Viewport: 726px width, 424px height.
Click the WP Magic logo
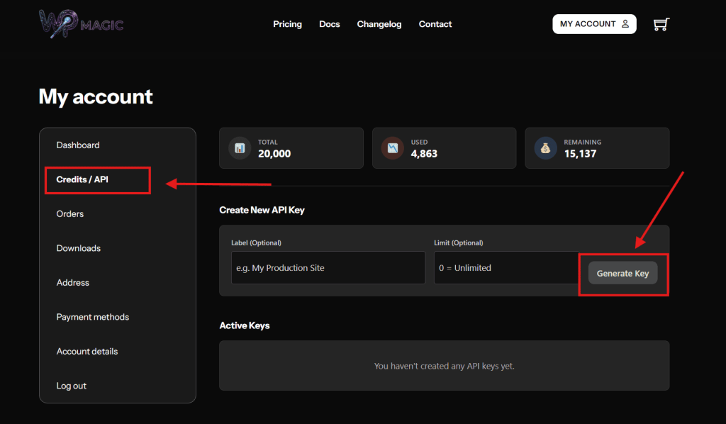click(x=81, y=24)
